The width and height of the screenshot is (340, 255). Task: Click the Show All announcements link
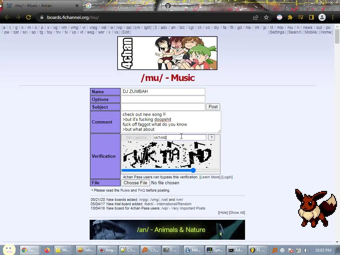(237, 212)
